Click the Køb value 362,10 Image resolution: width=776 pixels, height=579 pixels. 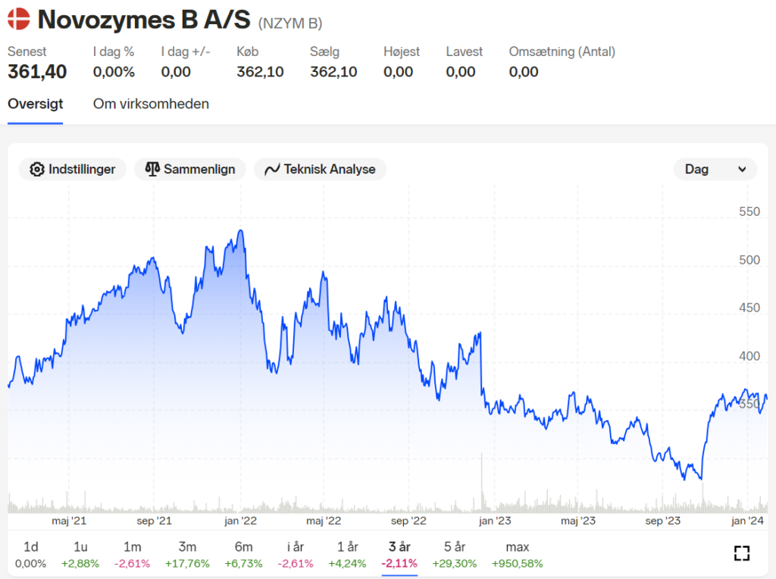(261, 72)
